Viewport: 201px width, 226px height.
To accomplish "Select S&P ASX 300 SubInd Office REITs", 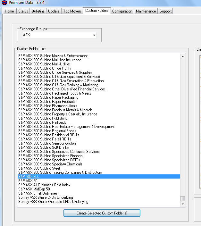I will (x=99, y=68).
